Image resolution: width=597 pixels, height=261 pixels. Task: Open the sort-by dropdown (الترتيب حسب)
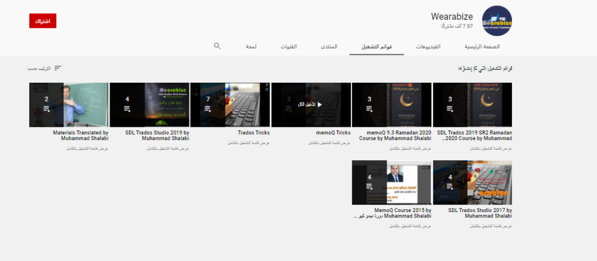tap(44, 68)
